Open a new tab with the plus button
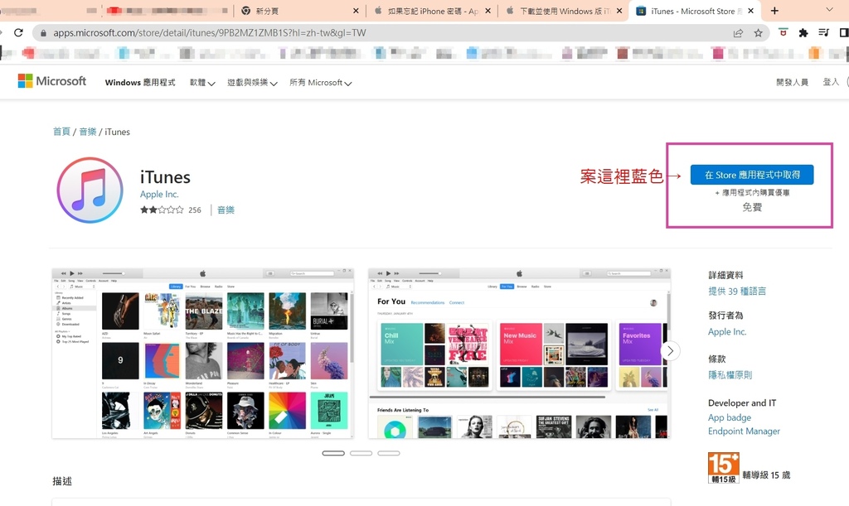This screenshot has height=506, width=849. tap(775, 11)
